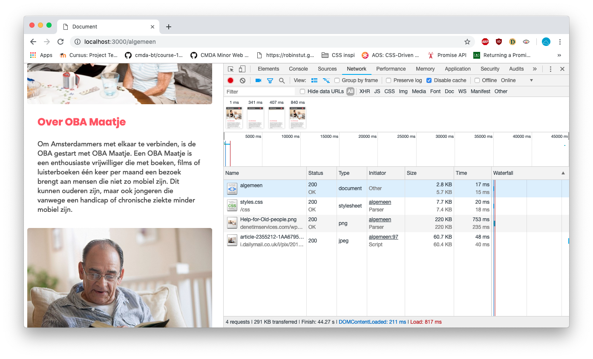Go back to the previous page
The width and height of the screenshot is (593, 359).
tap(33, 42)
